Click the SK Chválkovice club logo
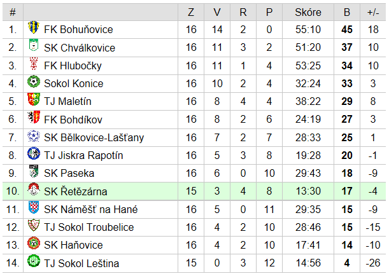Screen dimensions: 389x276 pos(34,45)
